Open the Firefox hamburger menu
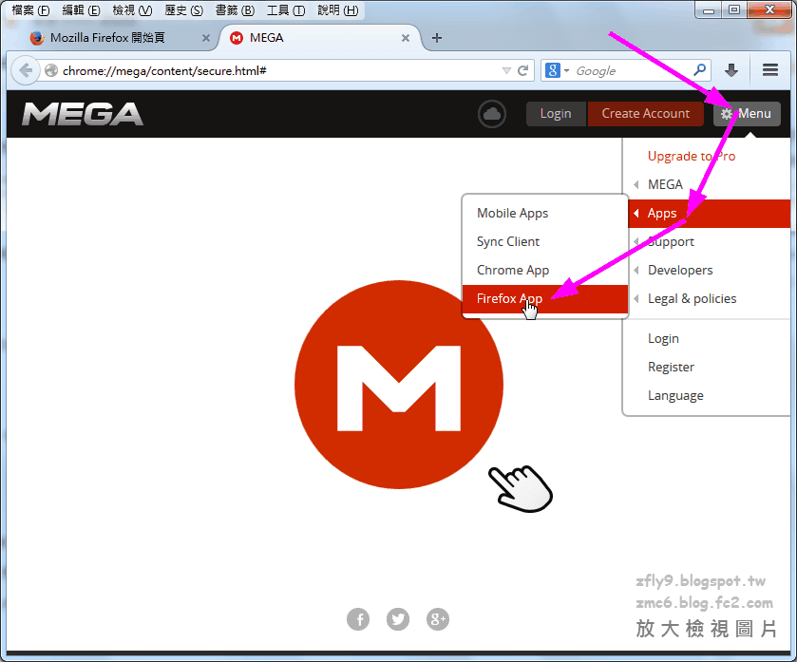Image resolution: width=797 pixels, height=662 pixels. point(770,70)
